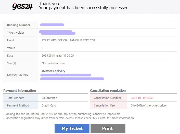Click the booking fee refund notice line
The width and height of the screenshot is (180, 134).
coord(63,114)
